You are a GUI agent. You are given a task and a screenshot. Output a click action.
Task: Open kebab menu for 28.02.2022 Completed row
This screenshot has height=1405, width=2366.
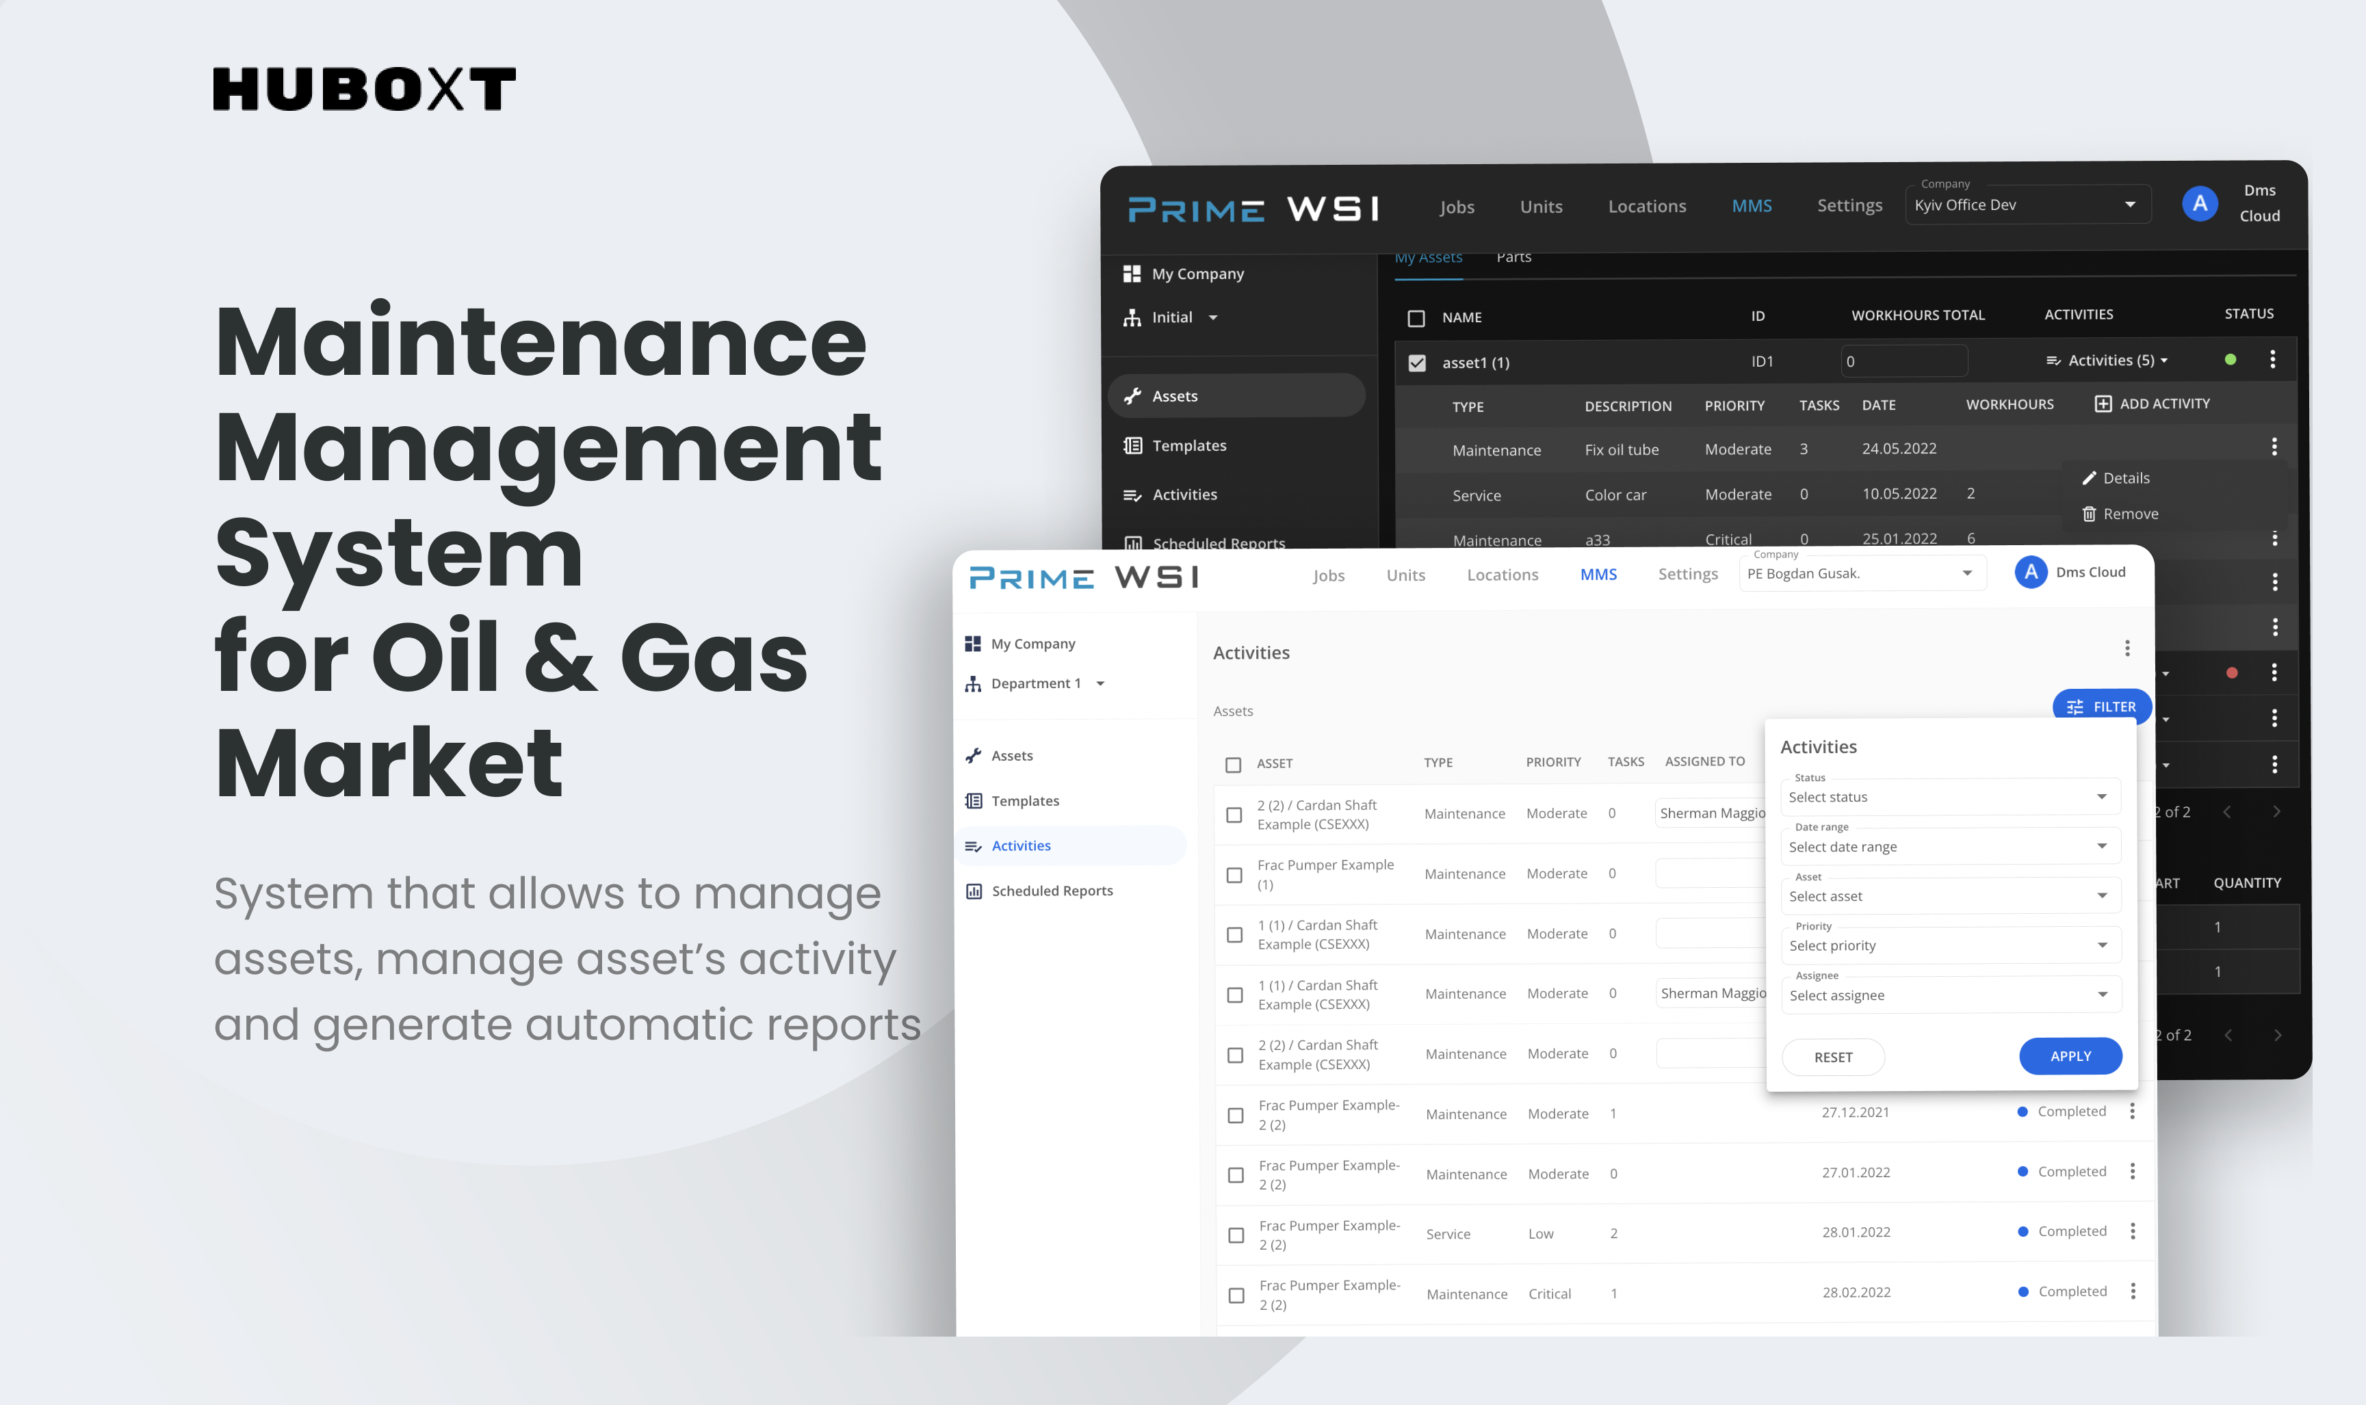point(2132,1291)
